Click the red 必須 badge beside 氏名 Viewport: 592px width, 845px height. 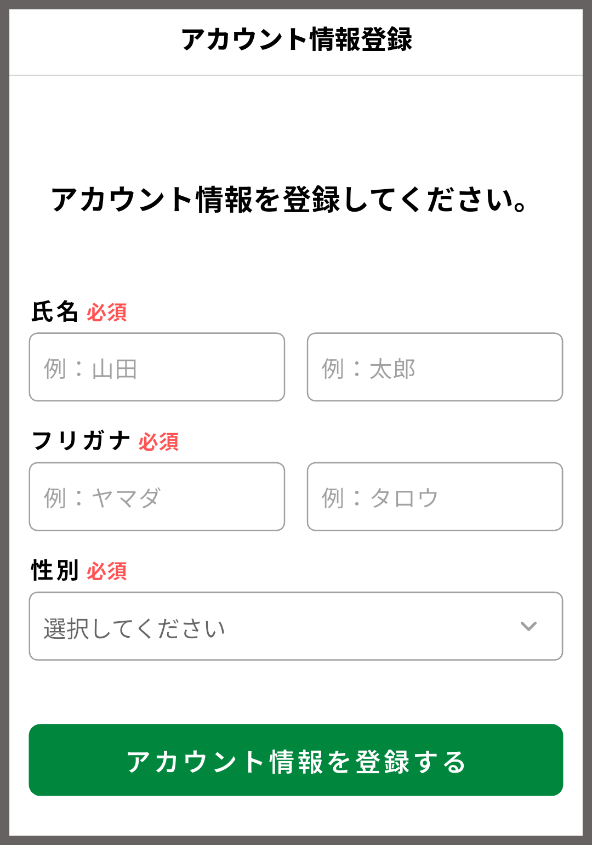pos(107,313)
